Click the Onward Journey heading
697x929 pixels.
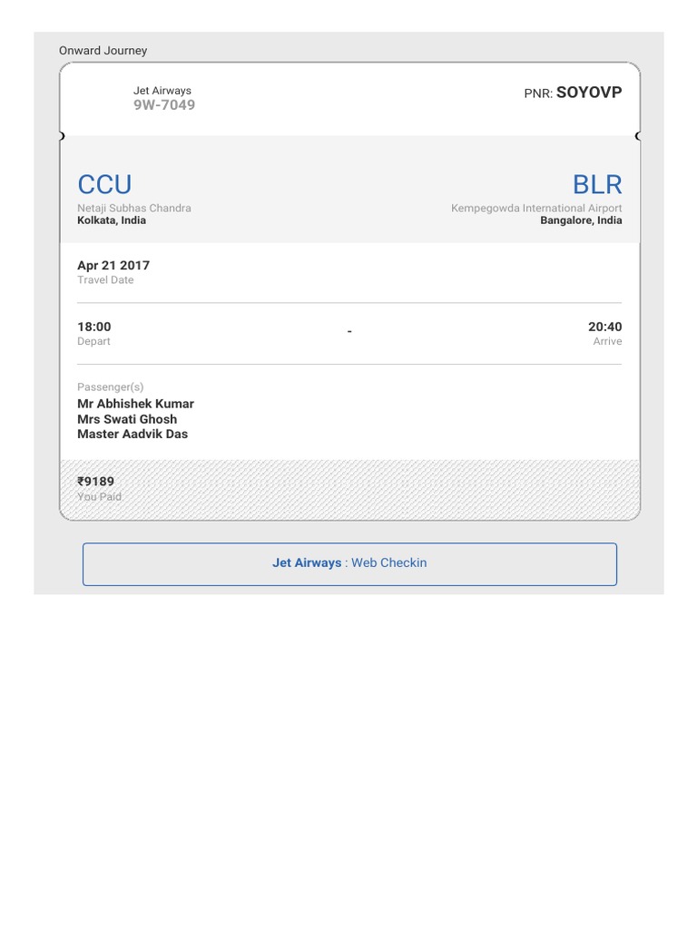tap(103, 51)
